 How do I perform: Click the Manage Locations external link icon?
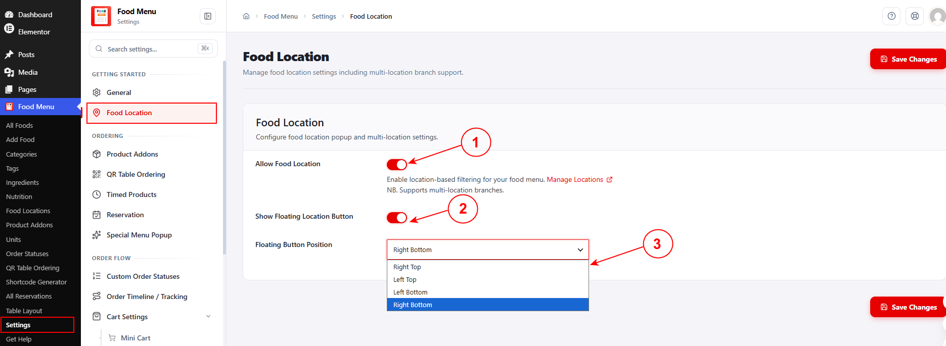(609, 179)
